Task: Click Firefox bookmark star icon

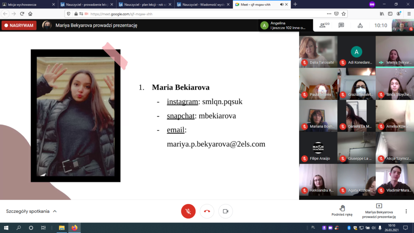Action: tap(344, 13)
